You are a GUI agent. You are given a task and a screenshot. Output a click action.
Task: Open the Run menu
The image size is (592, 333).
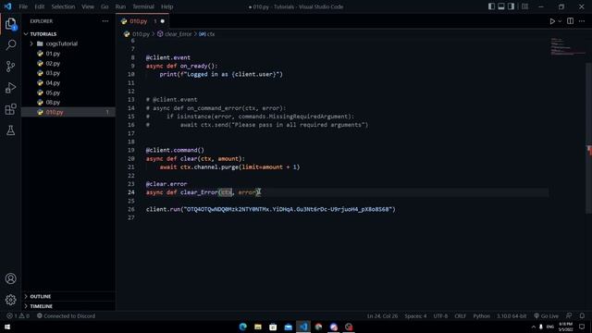point(120,6)
